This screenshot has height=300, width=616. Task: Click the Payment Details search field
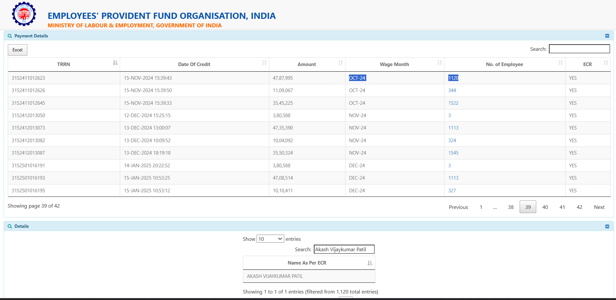pos(579,49)
